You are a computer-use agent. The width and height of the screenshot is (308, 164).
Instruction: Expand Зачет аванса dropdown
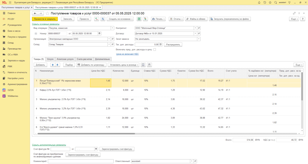[x=199, y=39]
